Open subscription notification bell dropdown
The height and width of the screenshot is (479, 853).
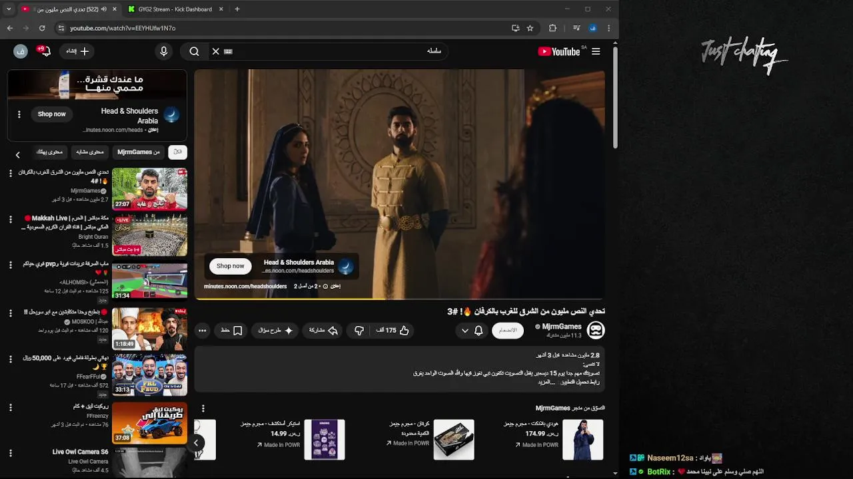(472, 331)
